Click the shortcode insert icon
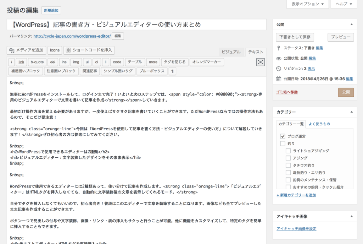The image size is (363, 244). [68, 50]
